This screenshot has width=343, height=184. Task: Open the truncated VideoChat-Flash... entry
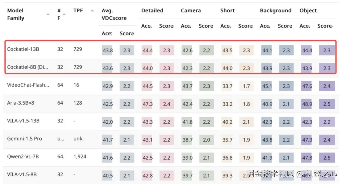(28, 85)
